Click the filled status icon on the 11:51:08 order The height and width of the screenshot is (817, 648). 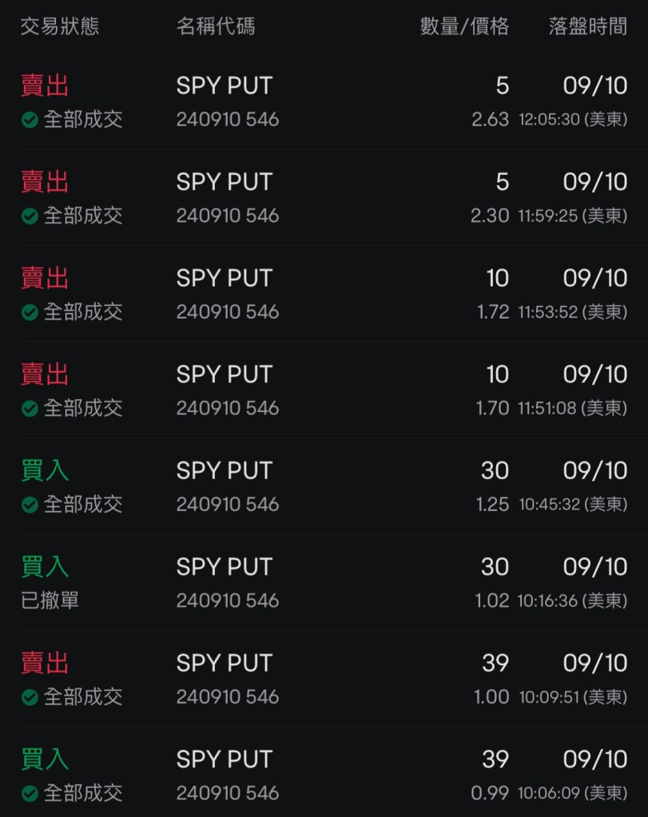(x=30, y=409)
